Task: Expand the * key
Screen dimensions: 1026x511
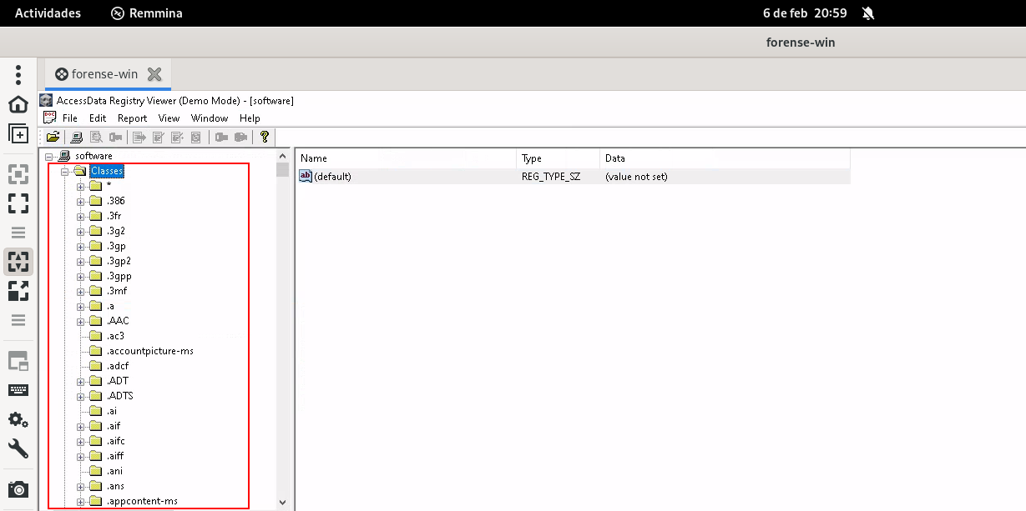Action: pyautogui.click(x=81, y=187)
